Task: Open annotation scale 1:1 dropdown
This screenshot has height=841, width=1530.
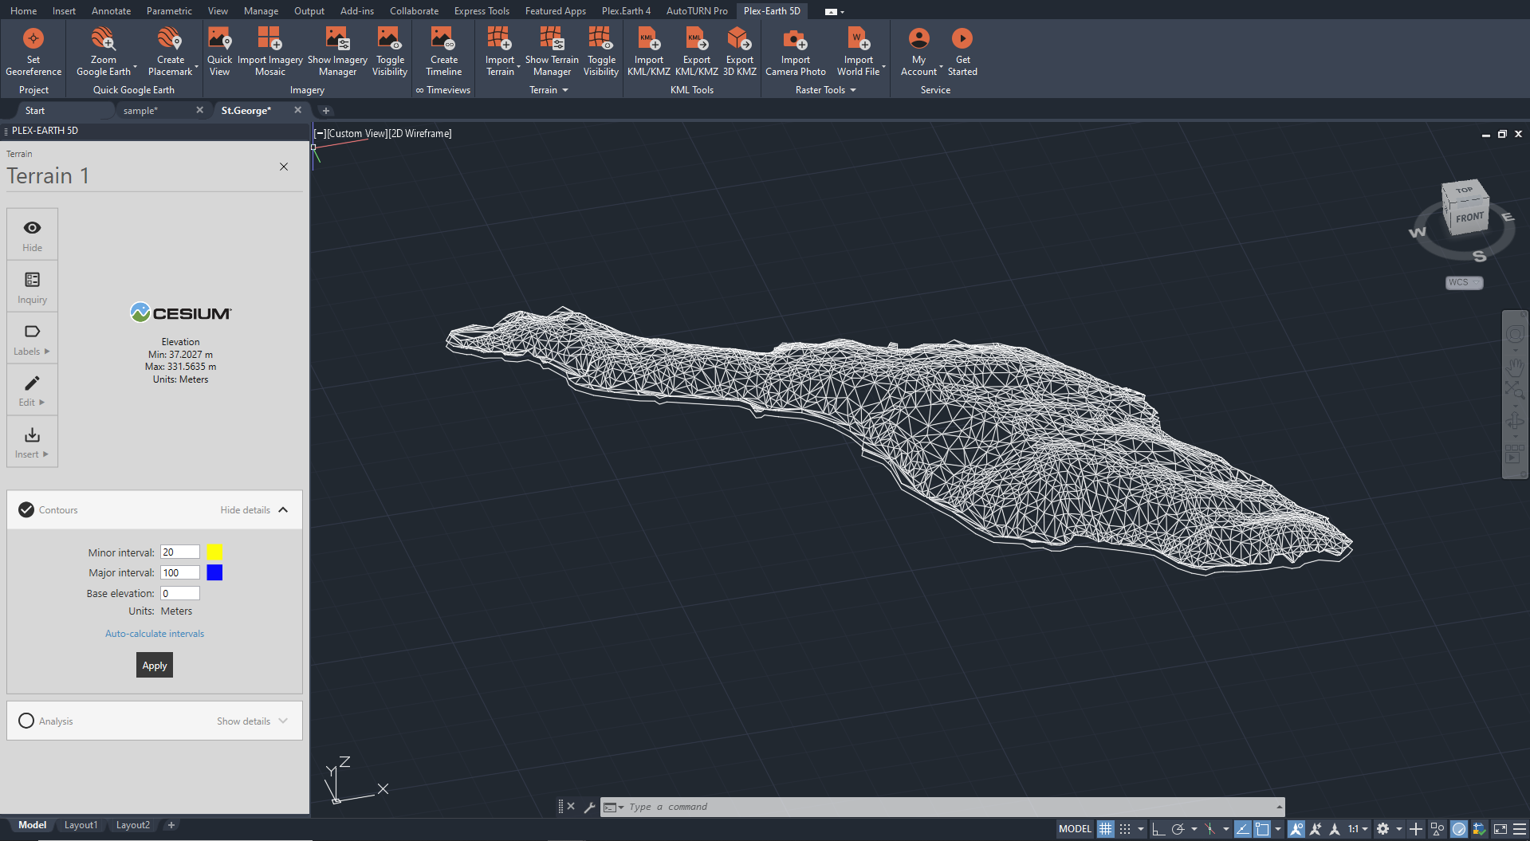Action: pyautogui.click(x=1358, y=829)
